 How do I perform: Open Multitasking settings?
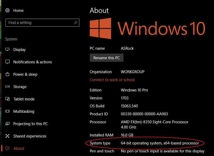[24, 111]
